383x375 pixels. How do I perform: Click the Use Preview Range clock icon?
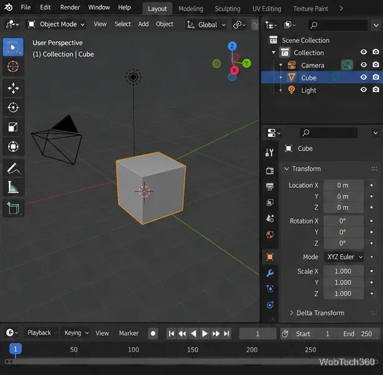click(x=285, y=333)
